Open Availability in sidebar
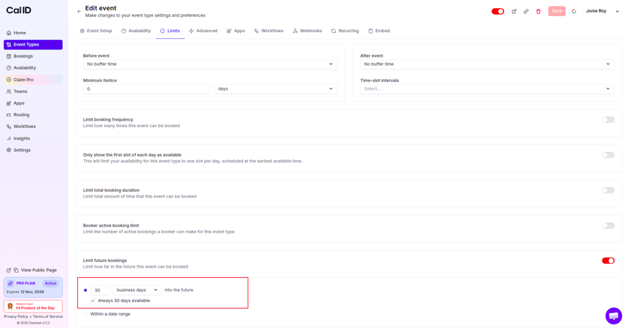 (33, 68)
